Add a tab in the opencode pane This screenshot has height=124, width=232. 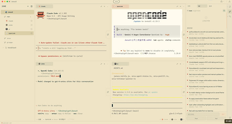click(x=180, y=6)
